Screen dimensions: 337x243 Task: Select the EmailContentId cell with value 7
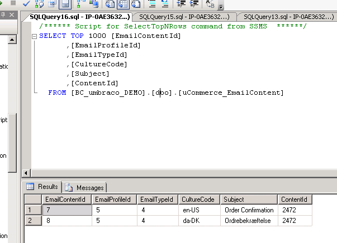click(67, 210)
